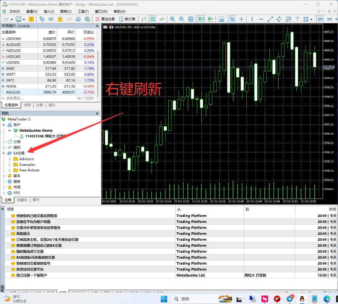
Task: Open Windows Start menu
Action: coord(164,299)
